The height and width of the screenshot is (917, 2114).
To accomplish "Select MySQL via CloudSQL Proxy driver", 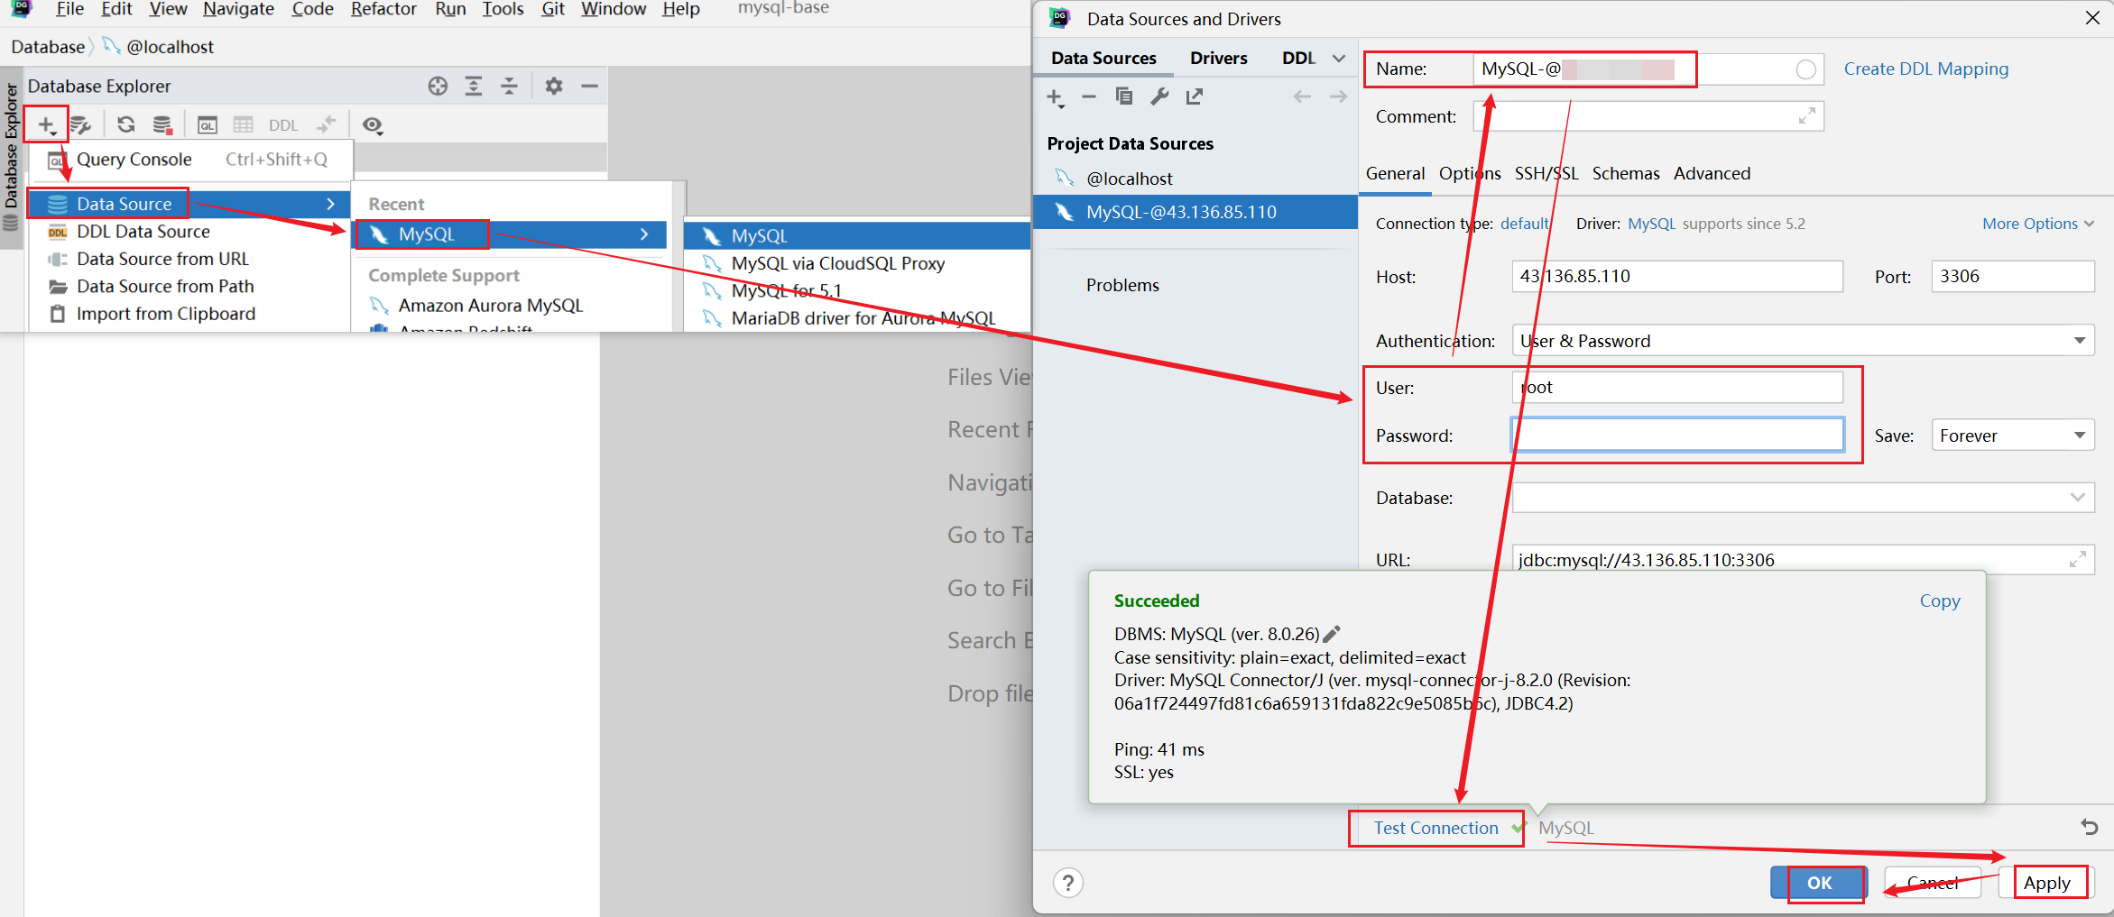I will 857,263.
